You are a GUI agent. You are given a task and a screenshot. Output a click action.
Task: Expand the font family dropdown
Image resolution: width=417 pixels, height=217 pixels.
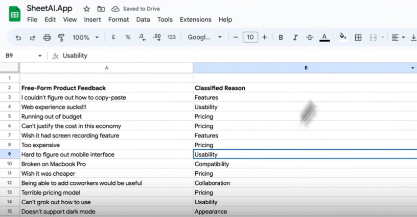pyautogui.click(x=204, y=37)
